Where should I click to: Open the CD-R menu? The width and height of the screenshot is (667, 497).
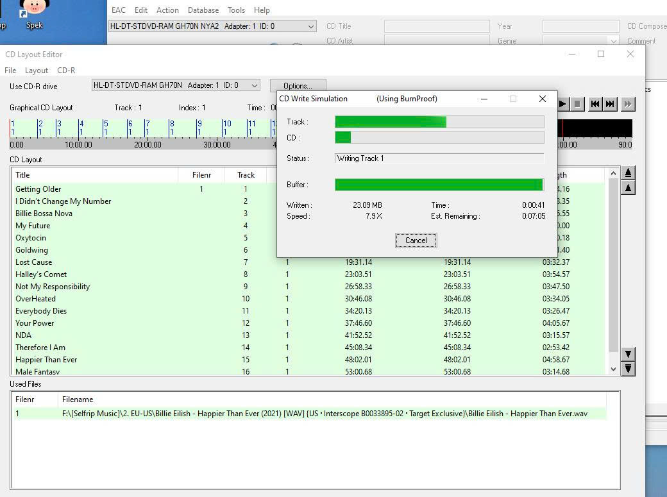click(x=66, y=70)
